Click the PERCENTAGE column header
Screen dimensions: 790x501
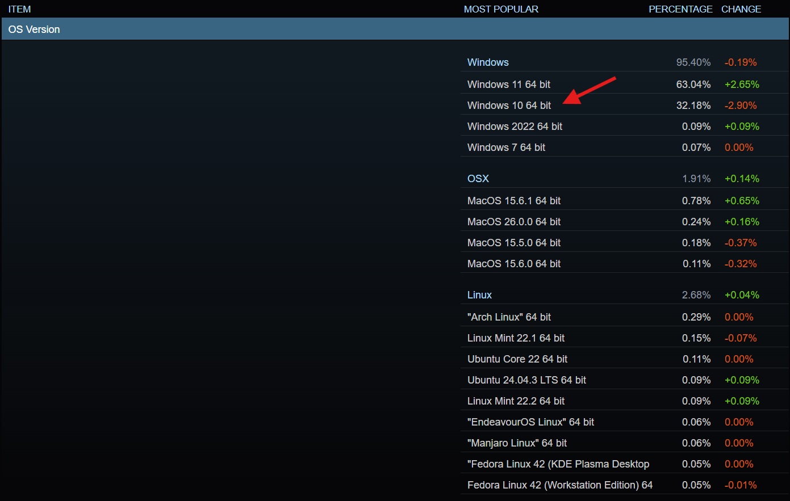pos(680,9)
